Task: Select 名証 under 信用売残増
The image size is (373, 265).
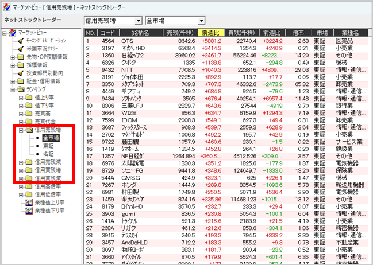Action: click(48, 154)
